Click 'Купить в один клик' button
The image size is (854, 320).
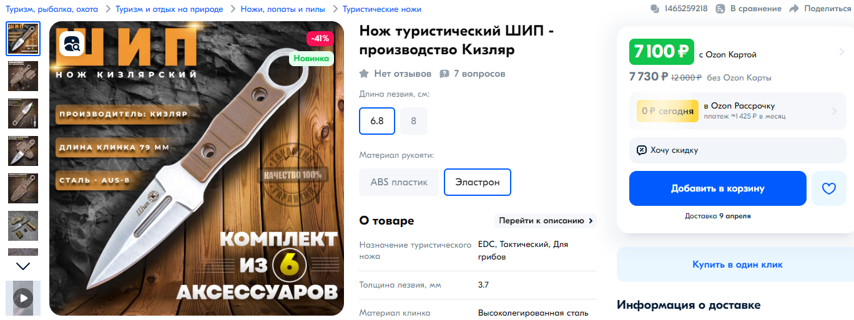[x=737, y=264]
